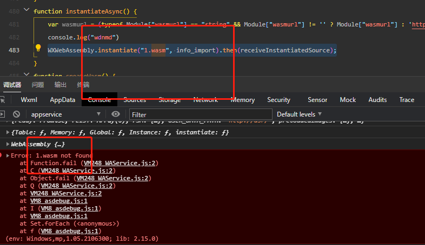Open VM248 WAService.js:2 link after Object.fail

pyautogui.click(x=112, y=178)
